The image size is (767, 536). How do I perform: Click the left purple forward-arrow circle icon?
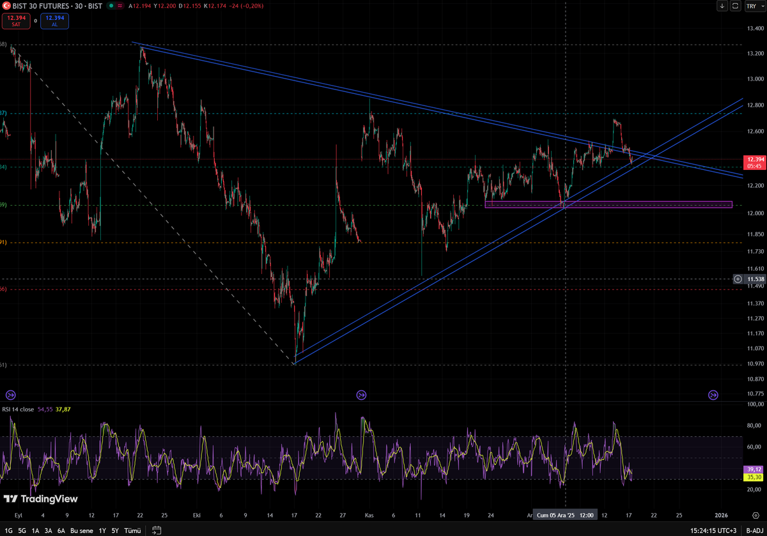[10, 395]
